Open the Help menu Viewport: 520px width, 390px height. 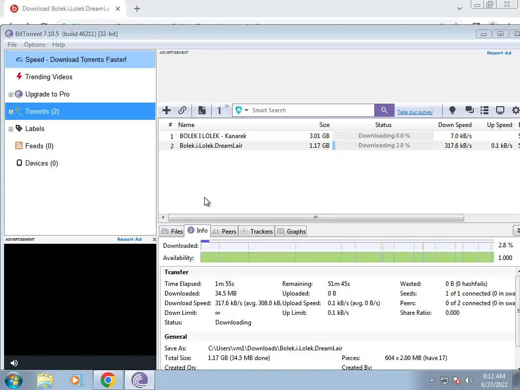58,45
